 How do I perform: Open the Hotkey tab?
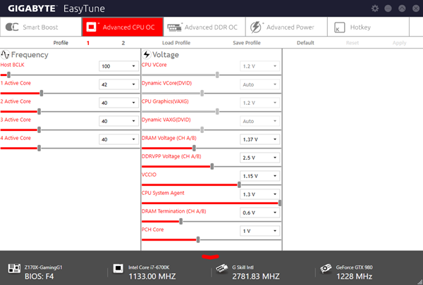(368, 27)
